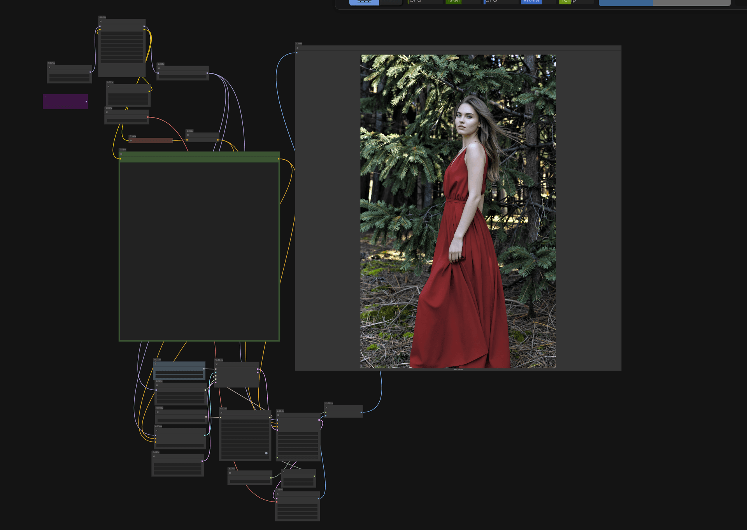Collapse the node timed 0.024s via its title icon

pos(157,385)
